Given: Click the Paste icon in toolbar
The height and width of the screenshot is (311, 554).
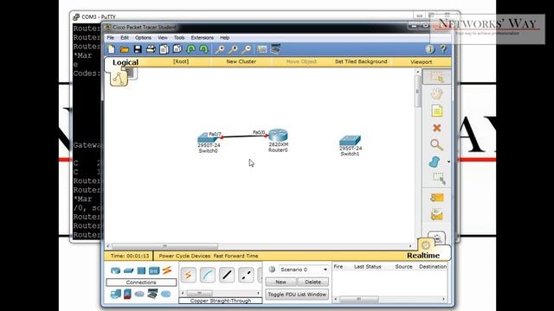Looking at the screenshot, I should [177, 49].
